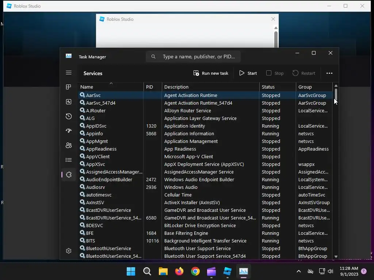374x280 pixels.
Task: Select the Audiosrv service
Action: (x=205, y=187)
